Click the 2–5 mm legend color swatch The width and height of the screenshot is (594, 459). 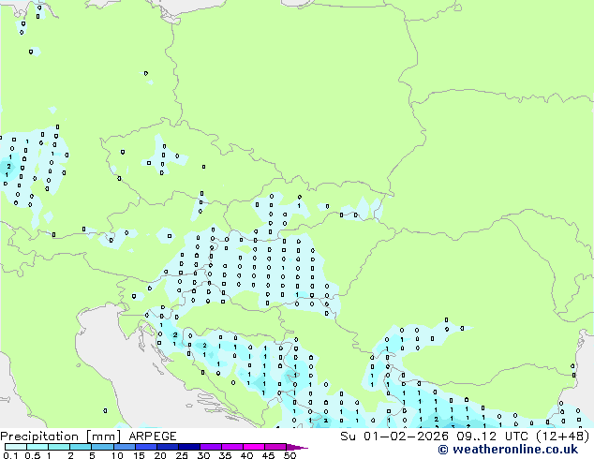pos(81,447)
